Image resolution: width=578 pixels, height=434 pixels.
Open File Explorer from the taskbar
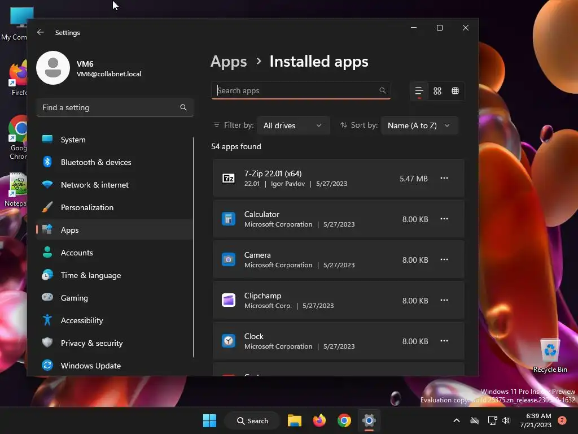click(x=295, y=420)
